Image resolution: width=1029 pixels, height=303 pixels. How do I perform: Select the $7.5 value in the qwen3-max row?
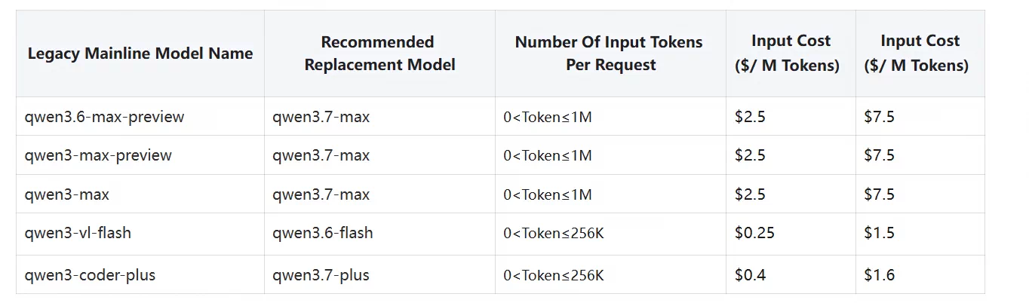click(x=880, y=194)
